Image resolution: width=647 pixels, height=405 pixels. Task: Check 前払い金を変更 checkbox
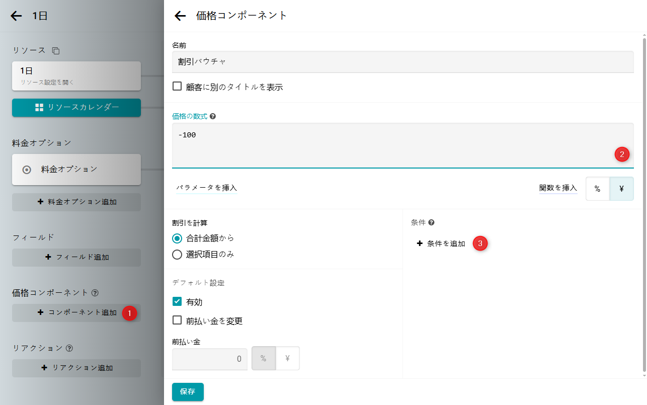(x=177, y=320)
